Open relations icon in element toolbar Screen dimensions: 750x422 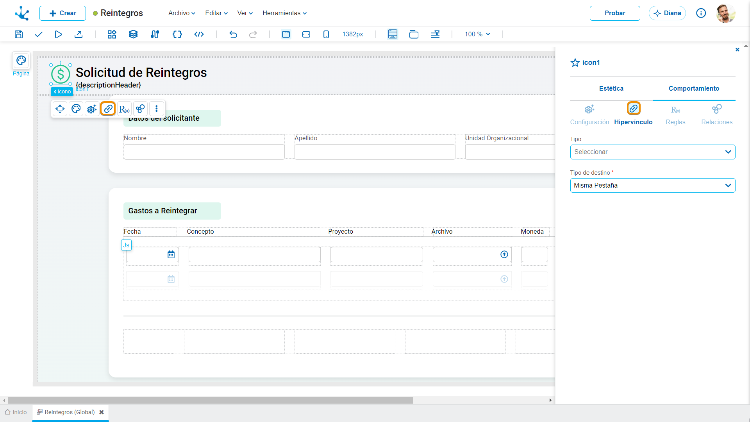pyautogui.click(x=140, y=109)
